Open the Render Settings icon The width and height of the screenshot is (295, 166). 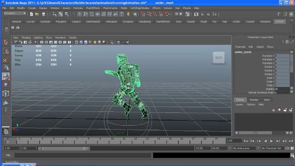pyautogui.click(x=214, y=14)
